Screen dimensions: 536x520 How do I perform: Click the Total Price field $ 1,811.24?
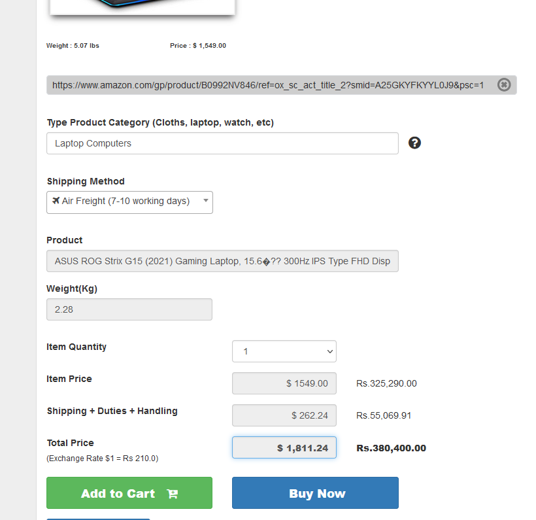[x=284, y=447]
